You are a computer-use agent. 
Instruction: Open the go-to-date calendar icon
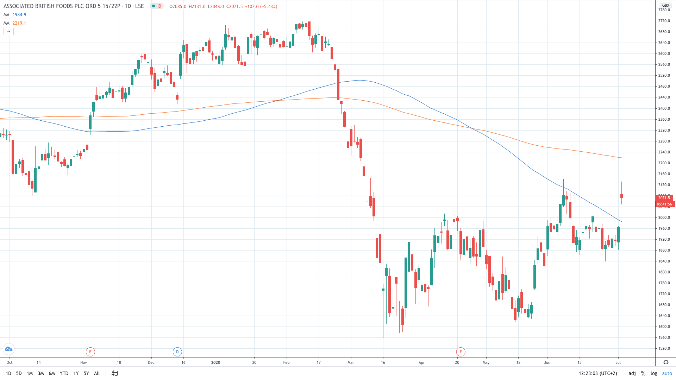click(114, 373)
